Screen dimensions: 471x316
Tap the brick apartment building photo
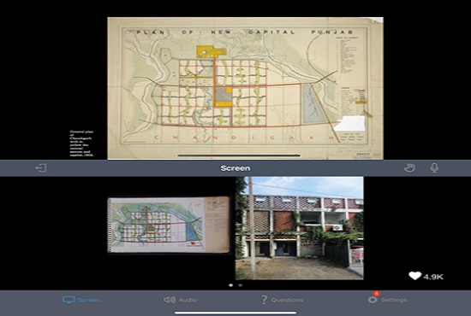(x=300, y=228)
